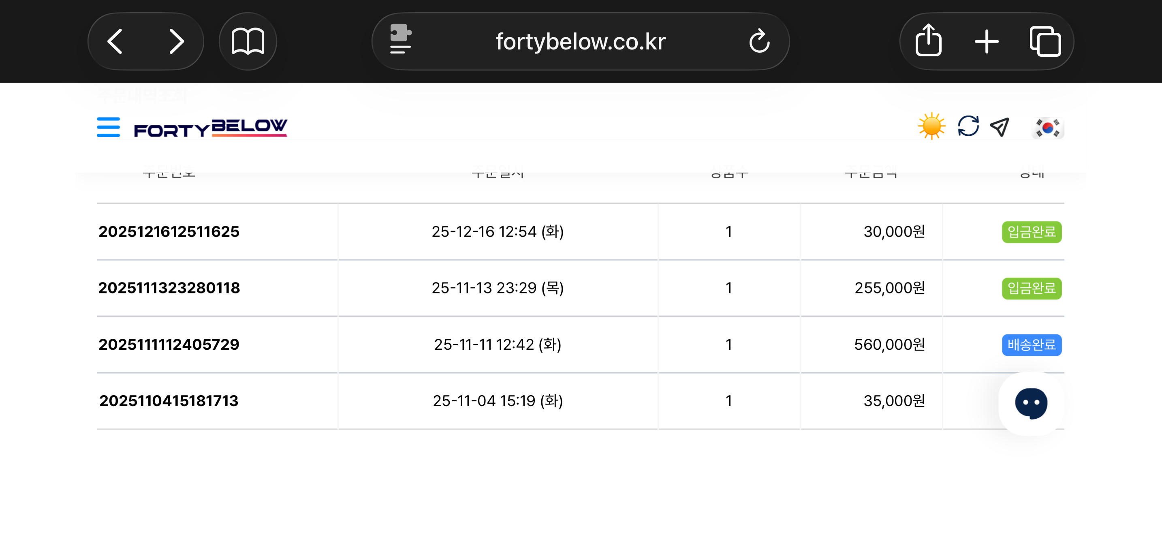Image resolution: width=1162 pixels, height=535 pixels.
Task: Open order number 2025111112405729
Action: click(x=169, y=345)
